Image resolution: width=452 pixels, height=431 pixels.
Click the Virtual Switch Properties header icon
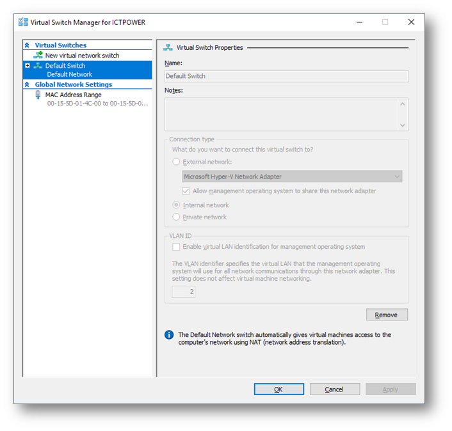(x=168, y=47)
